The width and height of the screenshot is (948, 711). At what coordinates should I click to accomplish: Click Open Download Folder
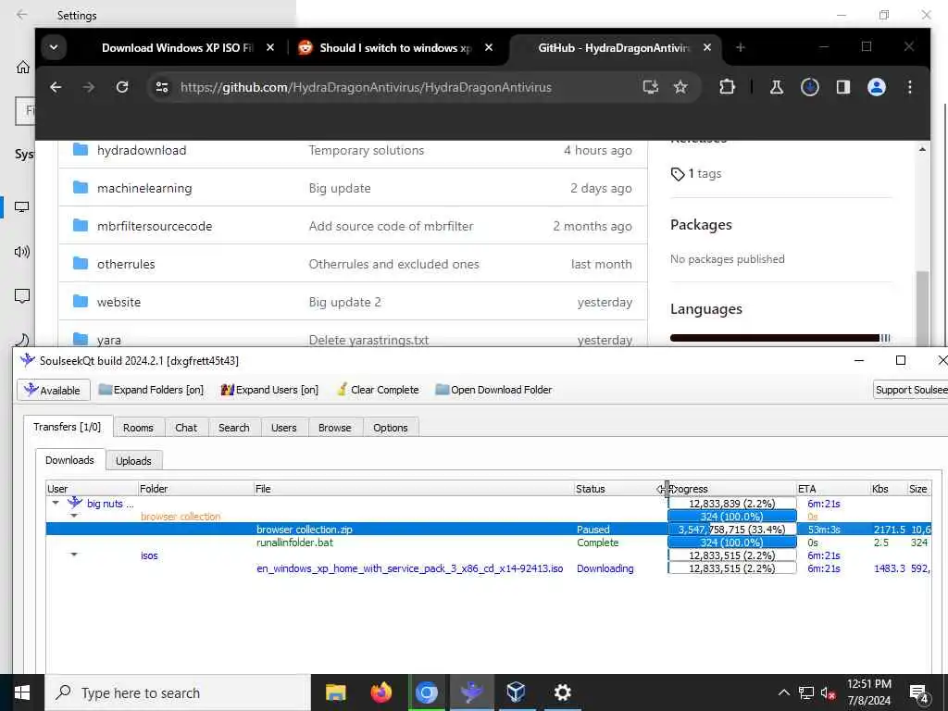point(493,390)
